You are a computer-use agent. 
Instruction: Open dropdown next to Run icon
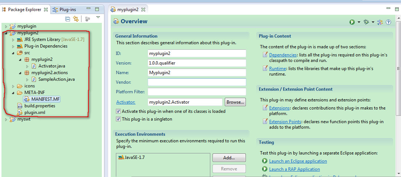tap(359, 22)
